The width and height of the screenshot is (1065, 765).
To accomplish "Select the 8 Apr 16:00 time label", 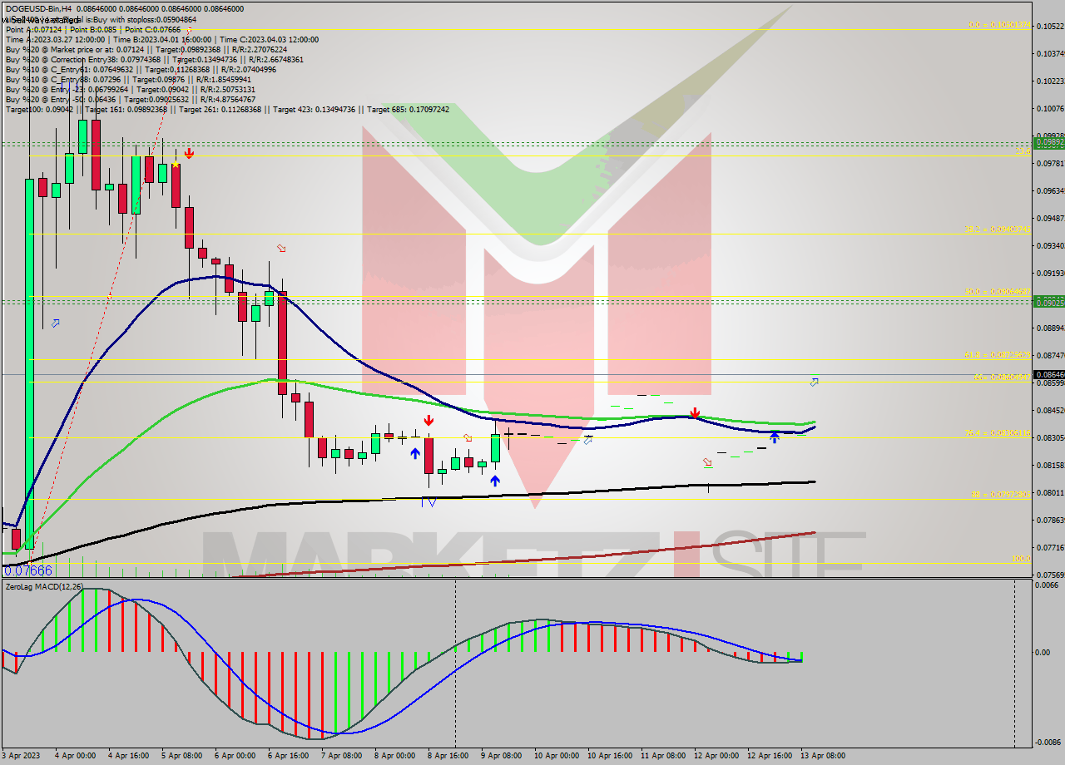I will (448, 756).
